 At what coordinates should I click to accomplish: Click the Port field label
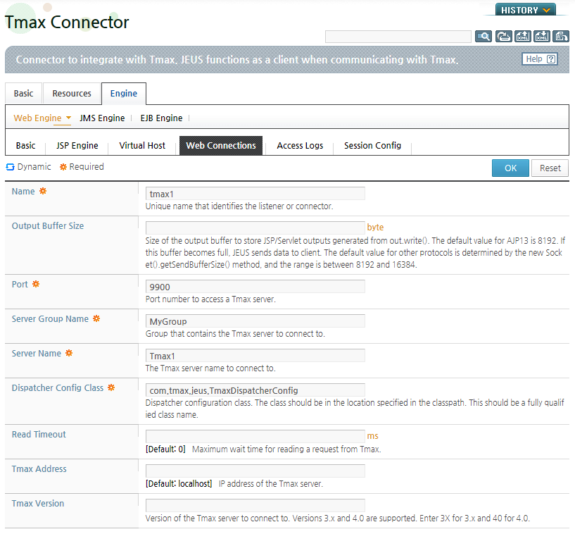(x=20, y=285)
